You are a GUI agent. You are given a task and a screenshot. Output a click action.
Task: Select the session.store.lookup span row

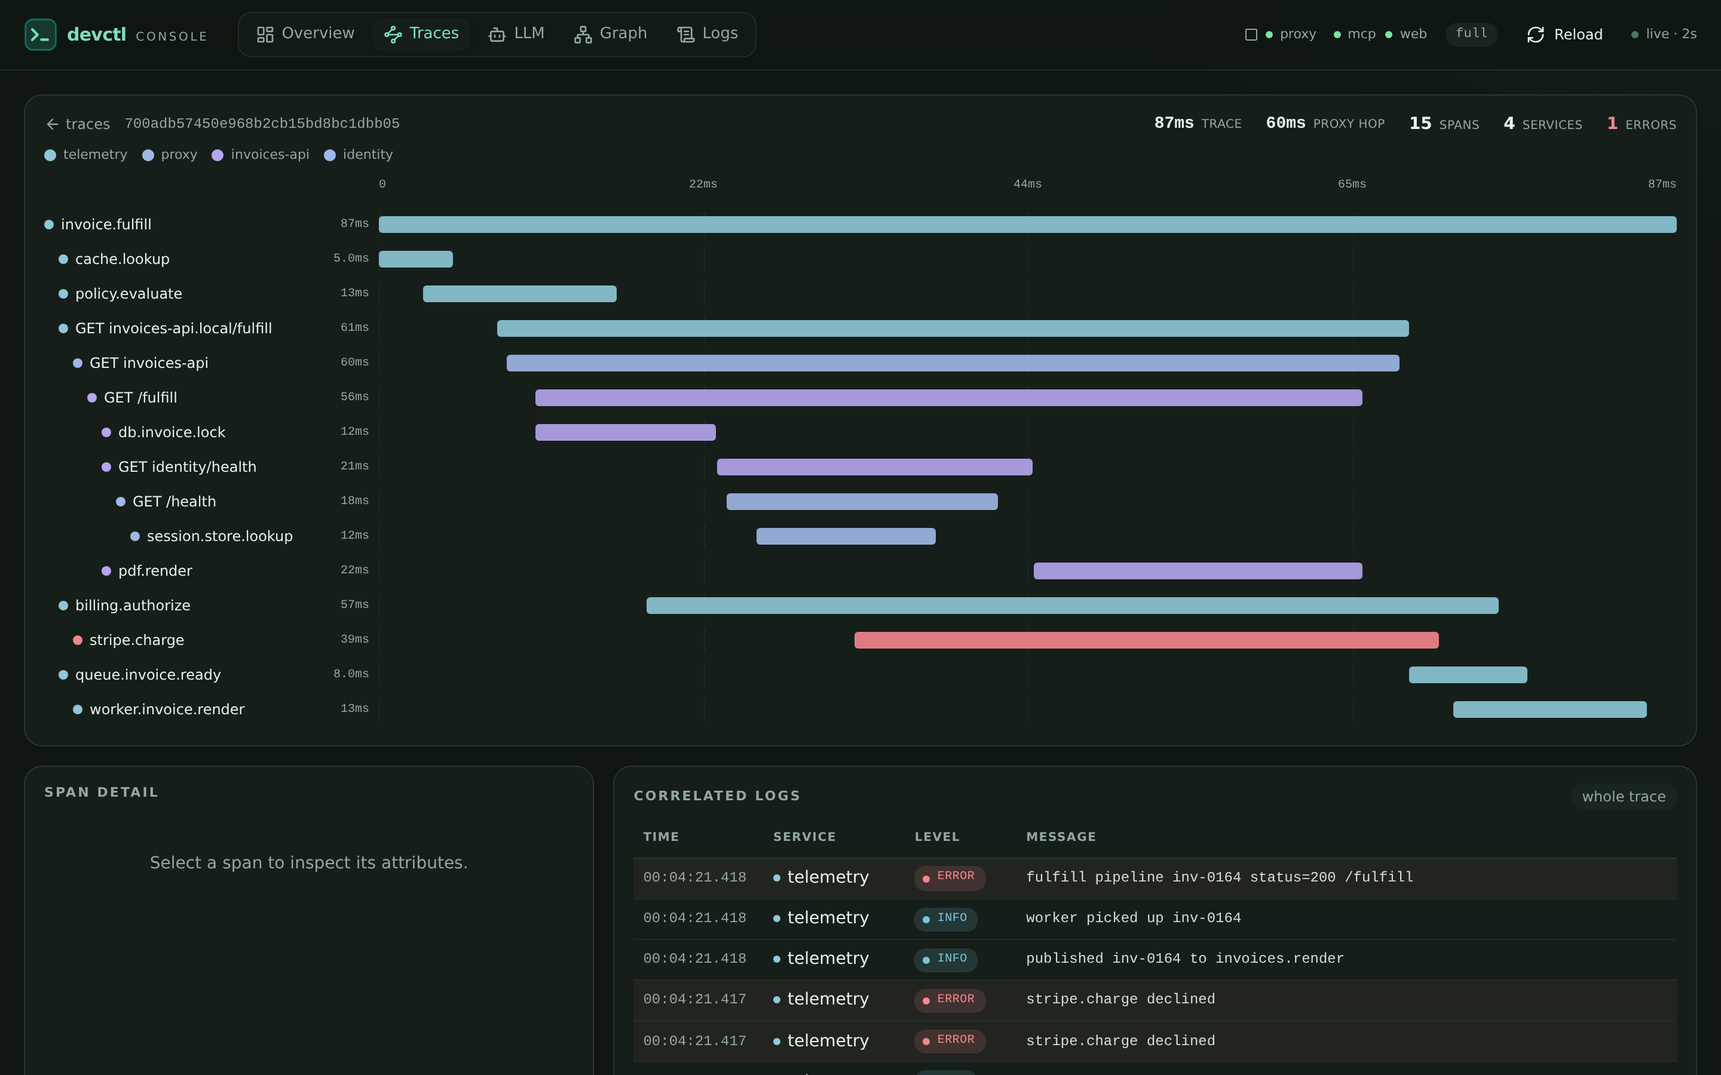pyautogui.click(x=861, y=536)
